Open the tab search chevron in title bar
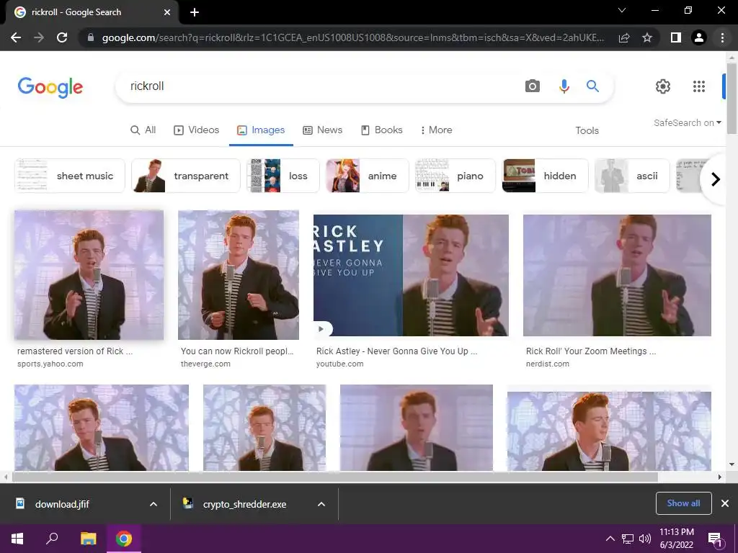Screen dimensions: 738x553 point(622,10)
